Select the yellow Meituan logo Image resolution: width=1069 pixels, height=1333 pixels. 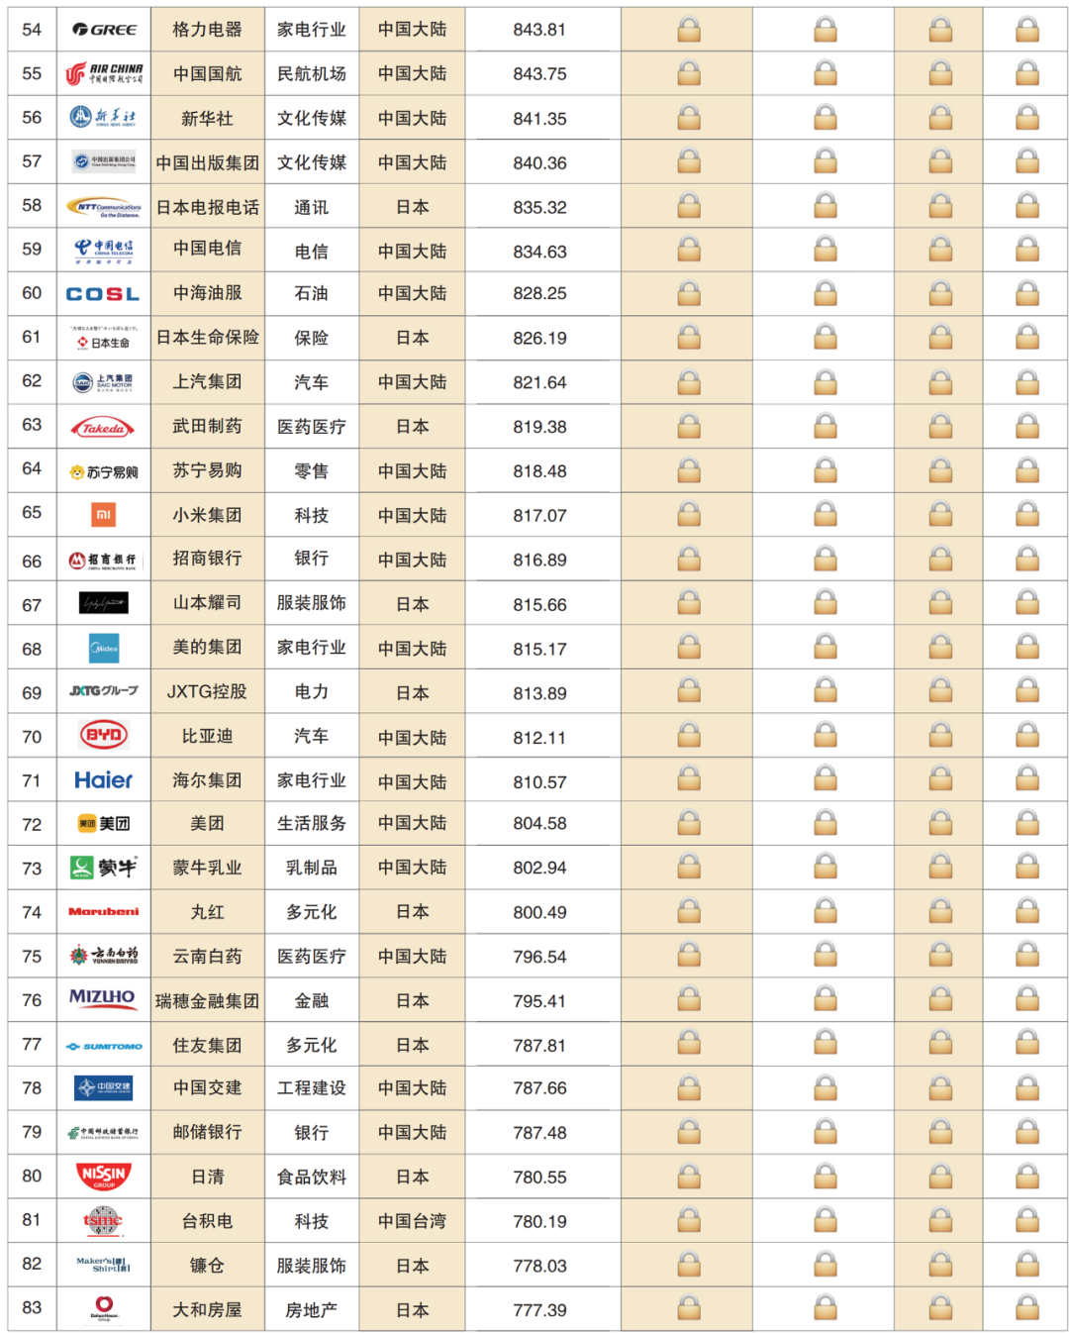[x=104, y=823]
